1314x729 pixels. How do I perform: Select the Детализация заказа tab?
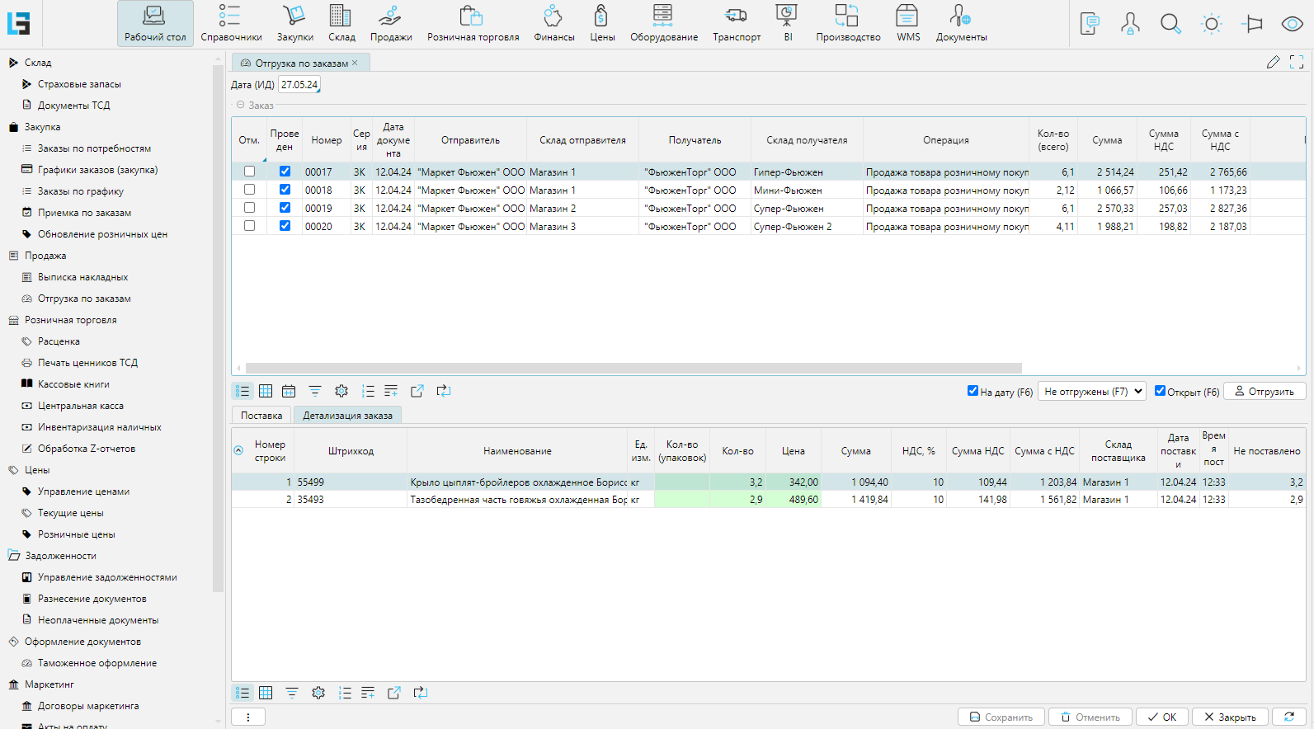point(347,416)
